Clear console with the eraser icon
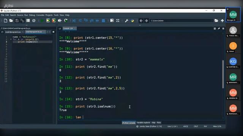 click(219, 29)
